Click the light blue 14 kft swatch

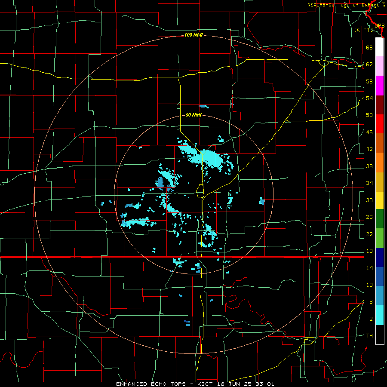pos(380,296)
